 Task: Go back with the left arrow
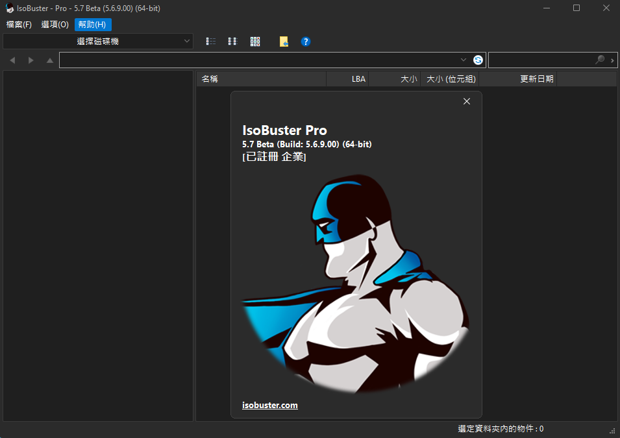(x=12, y=60)
